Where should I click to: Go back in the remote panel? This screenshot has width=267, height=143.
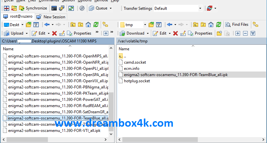[x=170, y=25]
